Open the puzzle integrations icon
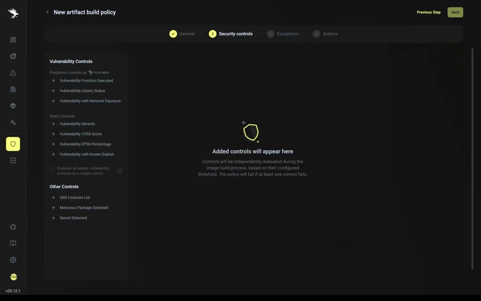Screen dimensions: 481x301 pos(13,227)
